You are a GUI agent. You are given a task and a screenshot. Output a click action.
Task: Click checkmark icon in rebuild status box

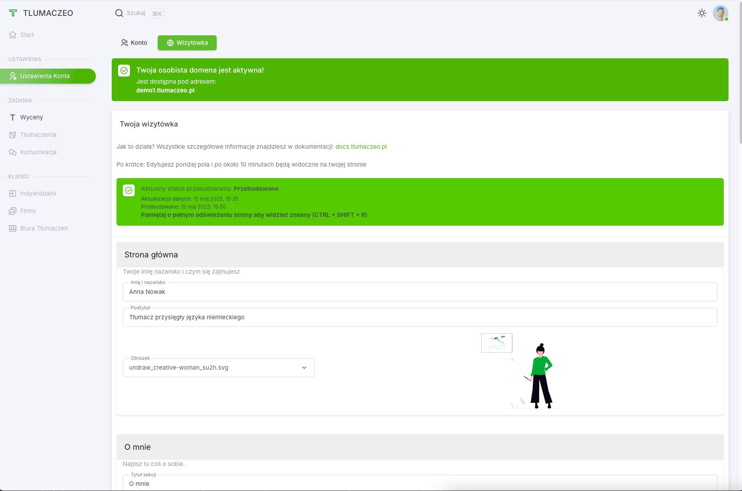129,190
